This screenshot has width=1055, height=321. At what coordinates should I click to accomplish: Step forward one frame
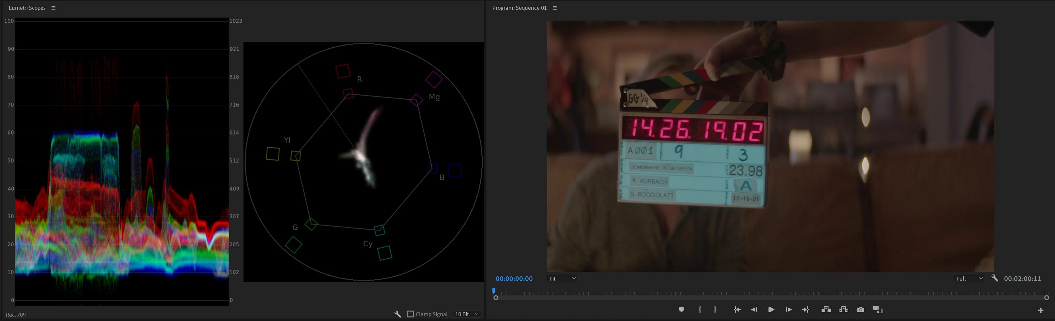click(788, 310)
